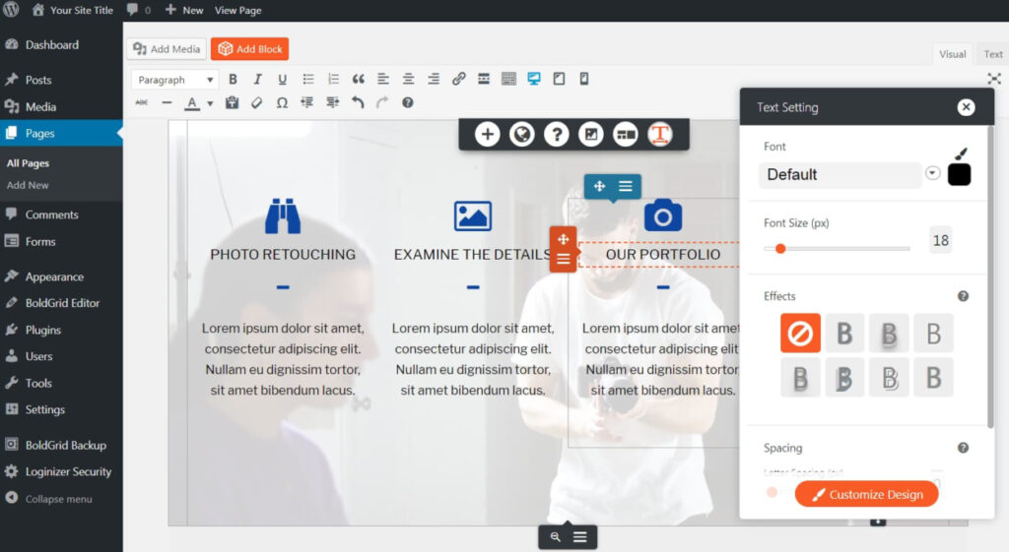Image resolution: width=1009 pixels, height=552 pixels.
Task: Click the blockquote icon in the editor toolbar
Action: pos(358,80)
